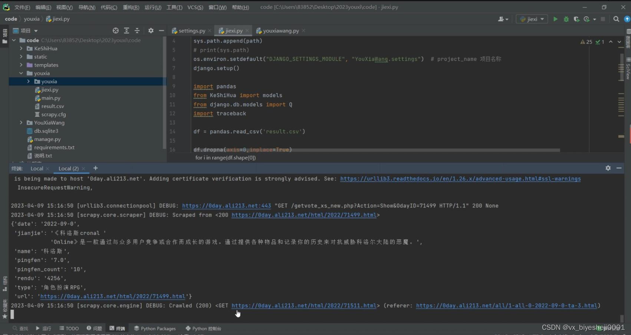
Task: Add a new terminal session
Action: pos(95,168)
